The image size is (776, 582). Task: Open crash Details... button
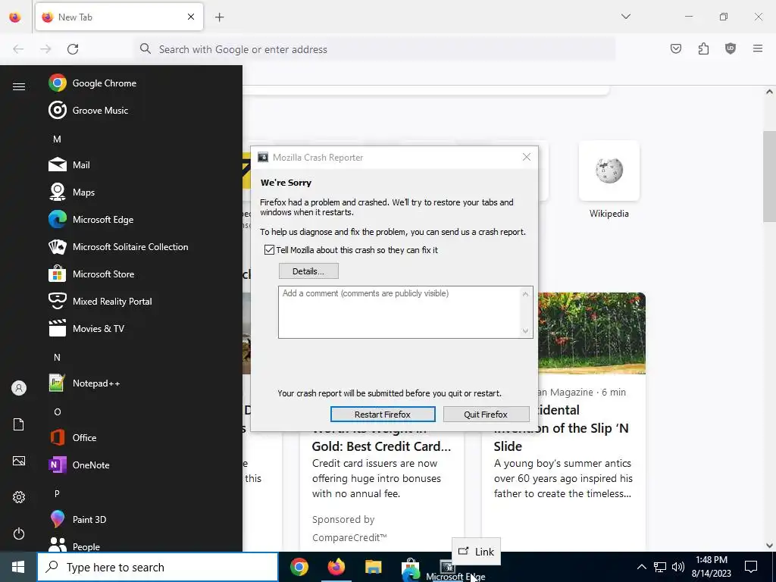coord(308,271)
